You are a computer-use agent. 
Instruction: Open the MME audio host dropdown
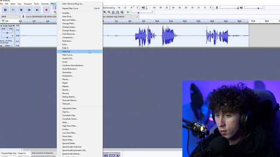10,17
